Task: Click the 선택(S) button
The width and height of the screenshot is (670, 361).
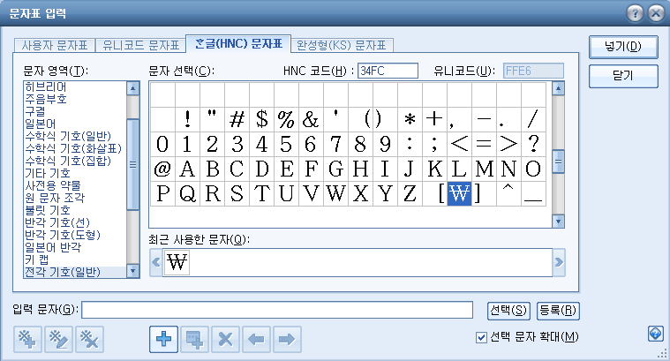Action: pos(508,310)
